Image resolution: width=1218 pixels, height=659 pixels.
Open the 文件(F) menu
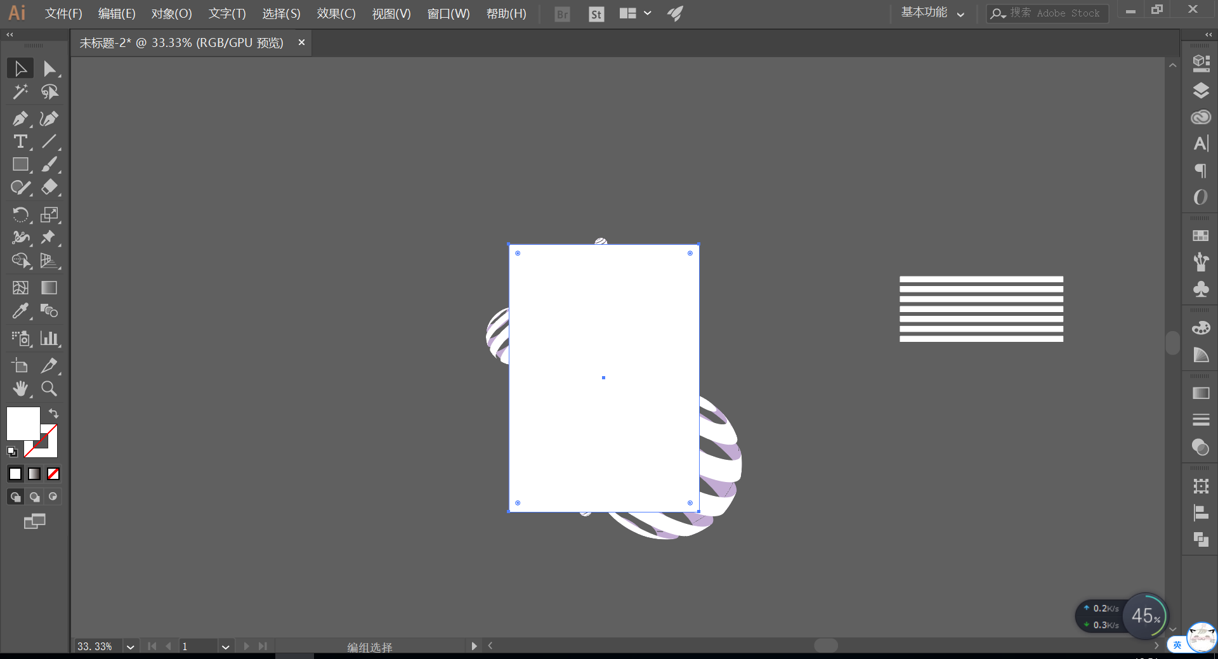[x=63, y=13]
